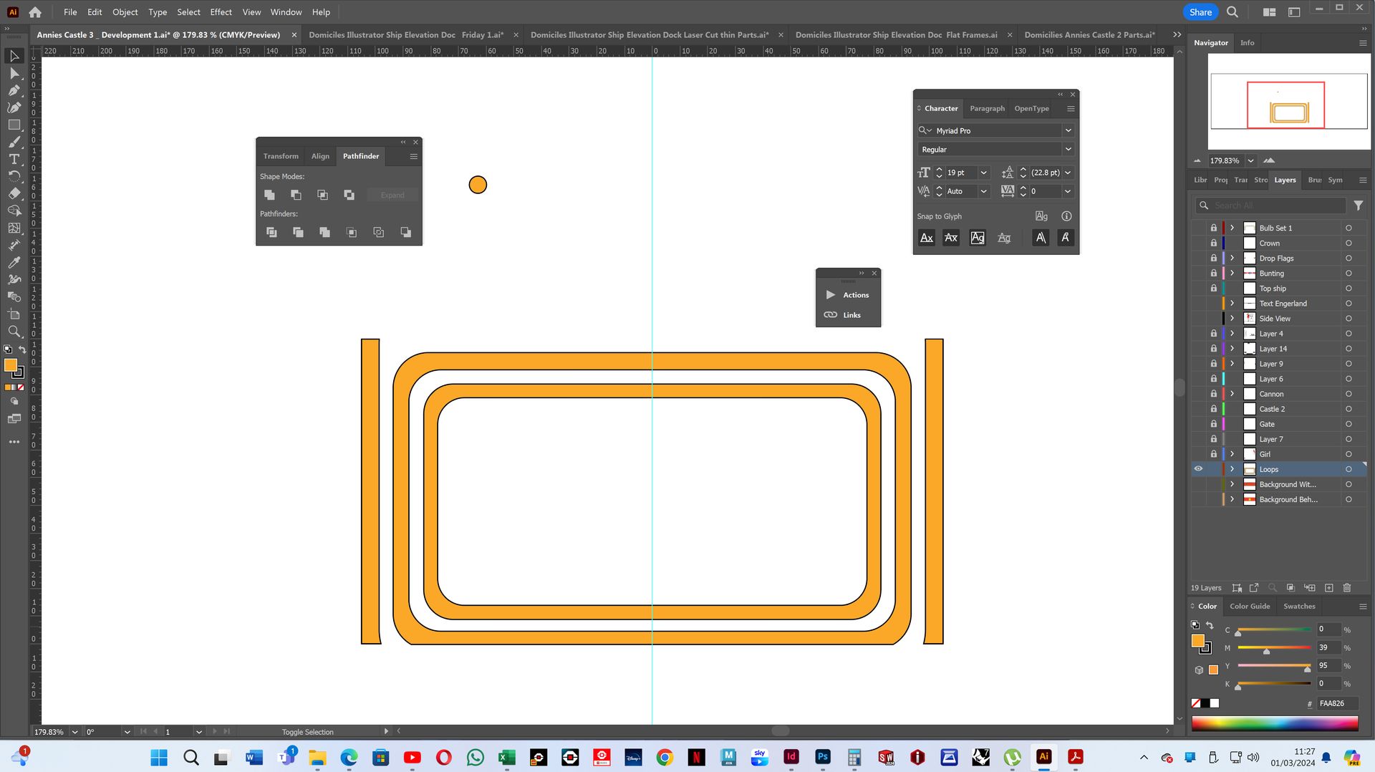Open the font style Regular dropdown

[x=1068, y=149]
